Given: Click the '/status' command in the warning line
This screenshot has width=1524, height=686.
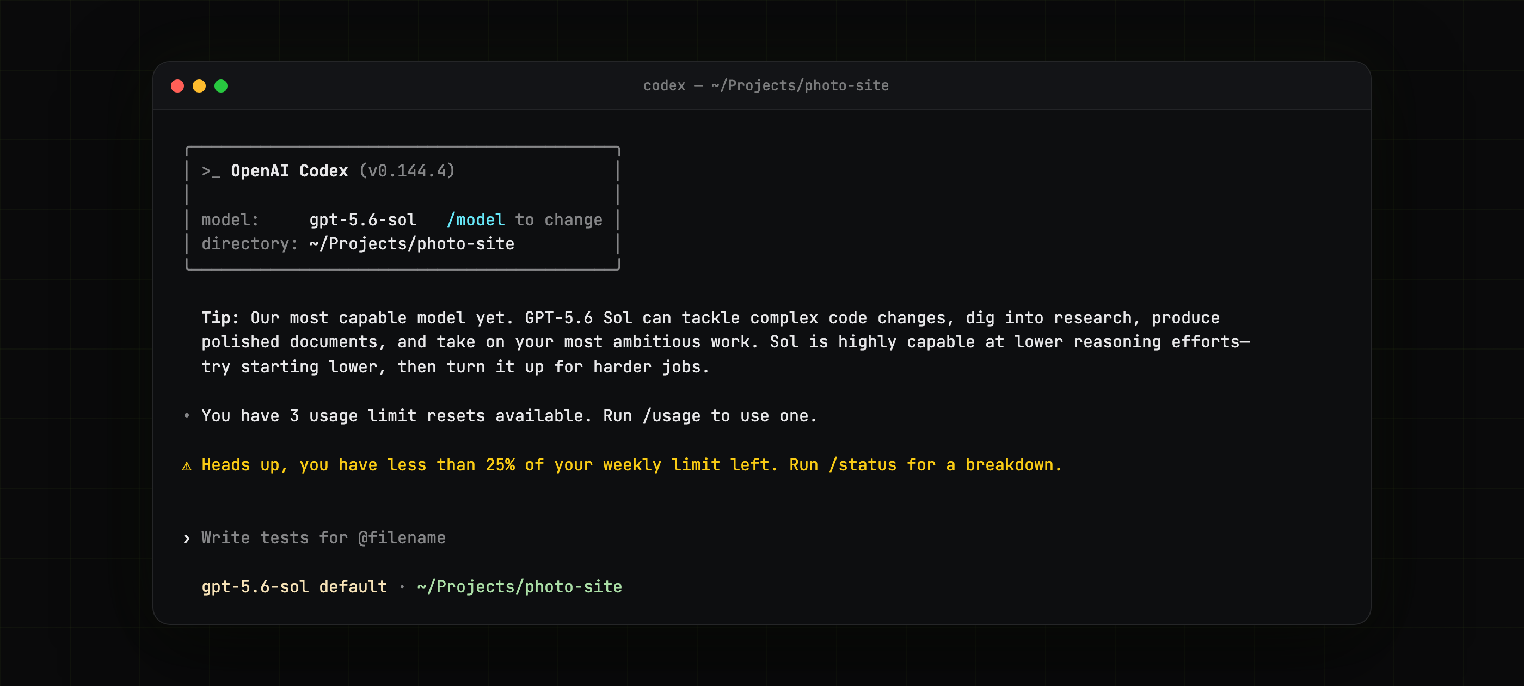Looking at the screenshot, I should 863,465.
